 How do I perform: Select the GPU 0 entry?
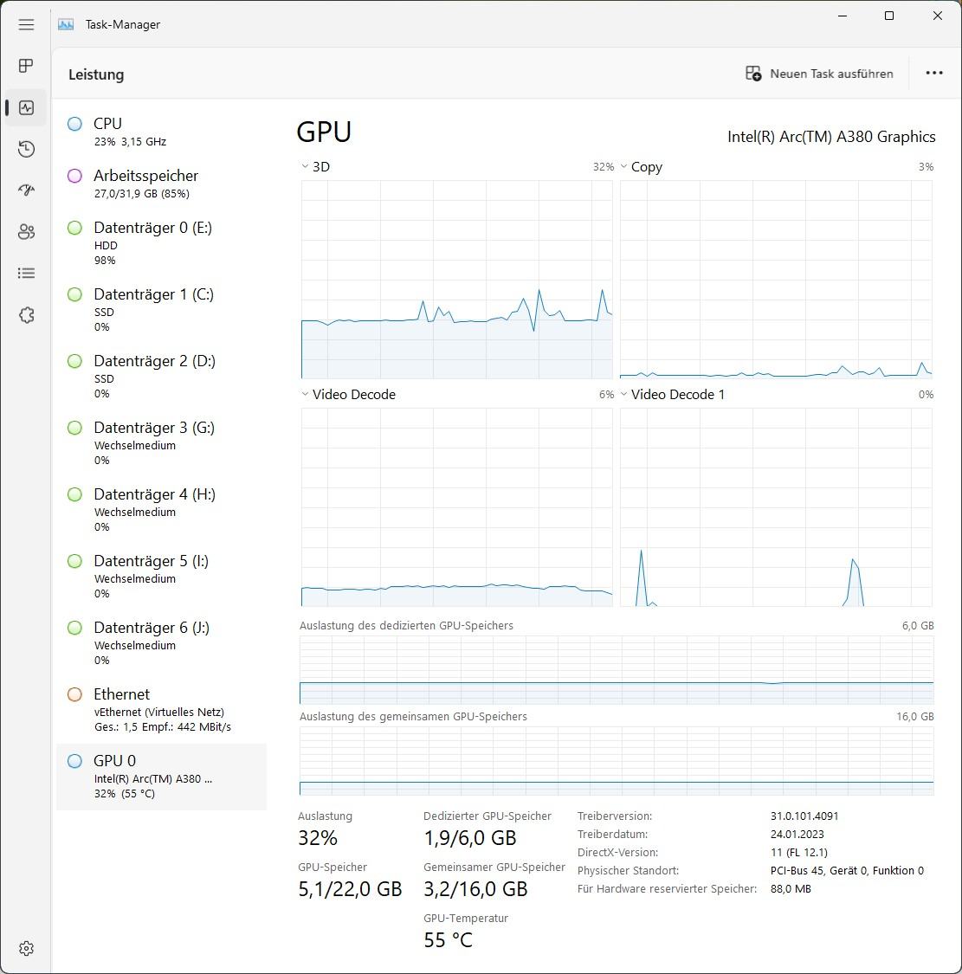tap(161, 776)
